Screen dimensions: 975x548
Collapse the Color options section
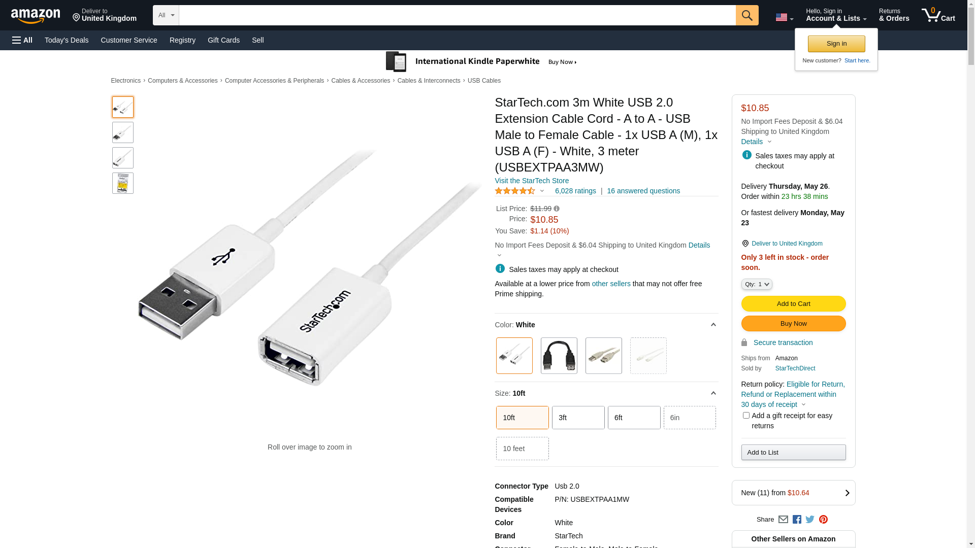[713, 325]
